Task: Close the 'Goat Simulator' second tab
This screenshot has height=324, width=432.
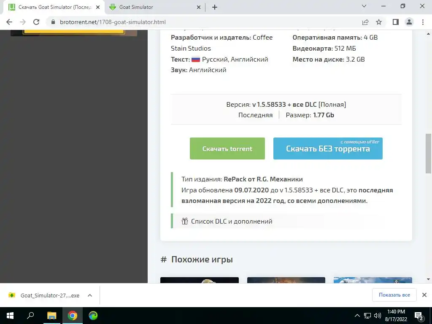Action: click(x=199, y=7)
